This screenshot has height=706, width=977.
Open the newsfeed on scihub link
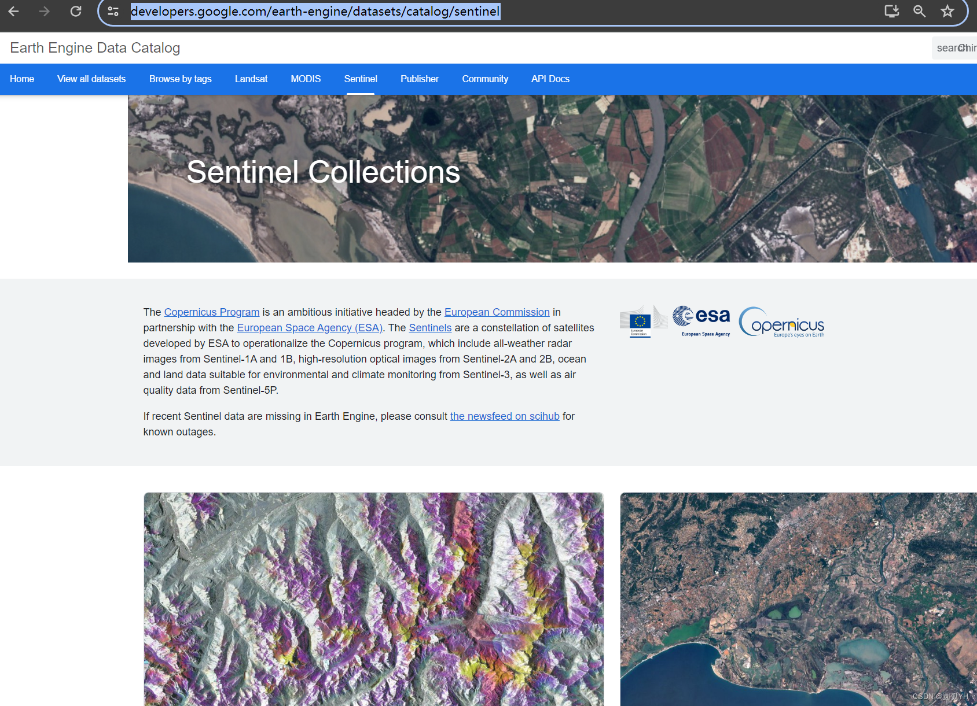505,416
